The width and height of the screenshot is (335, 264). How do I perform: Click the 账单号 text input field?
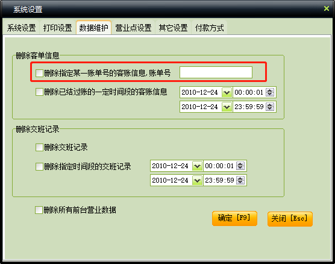(216, 72)
